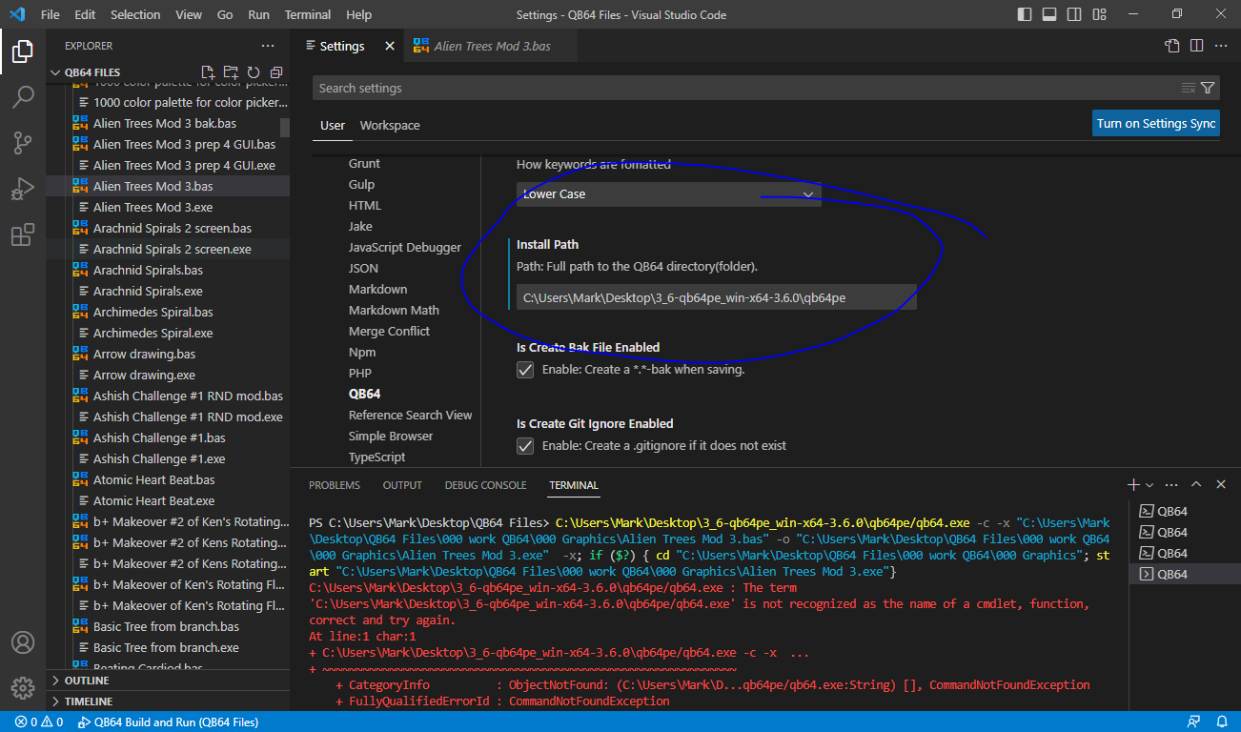Close the Settings editor tab
1241x732 pixels.
click(389, 46)
